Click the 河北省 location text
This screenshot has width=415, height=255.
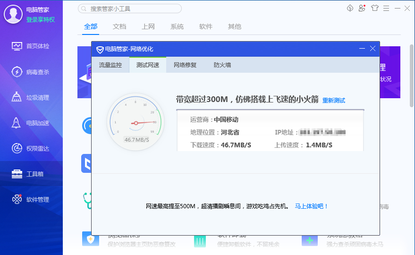tap(230, 132)
